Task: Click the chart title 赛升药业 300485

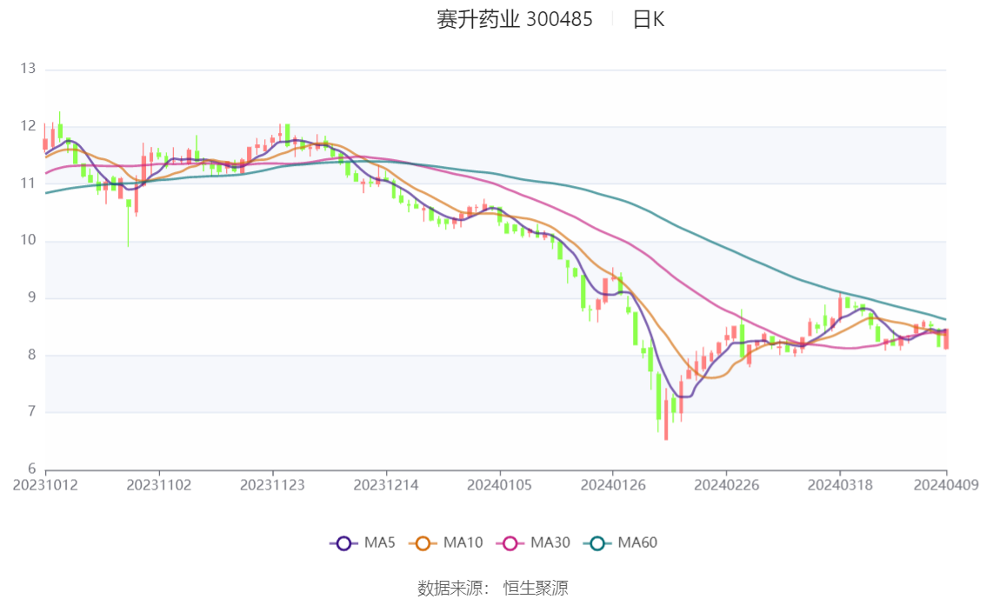Action: coord(515,19)
